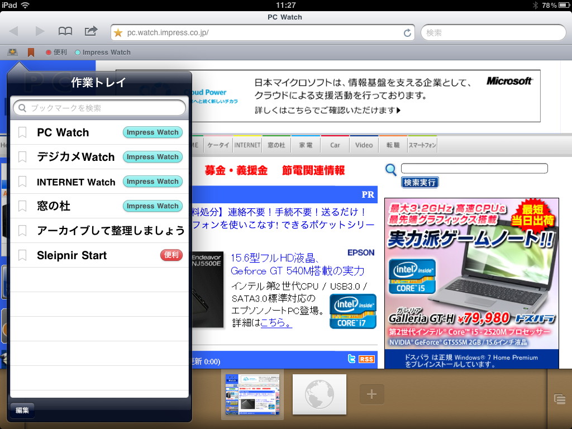
Task: Toggle the bookmark ribbon next to Sleipnir Start
Action: point(21,255)
